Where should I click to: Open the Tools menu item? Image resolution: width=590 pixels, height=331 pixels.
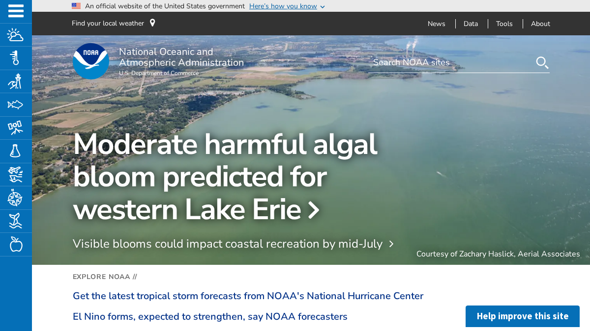coord(504,24)
